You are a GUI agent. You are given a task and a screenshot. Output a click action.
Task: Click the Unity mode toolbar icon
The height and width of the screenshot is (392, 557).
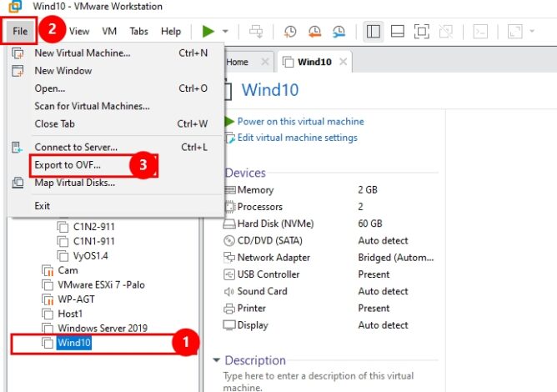pyautogui.click(x=446, y=31)
